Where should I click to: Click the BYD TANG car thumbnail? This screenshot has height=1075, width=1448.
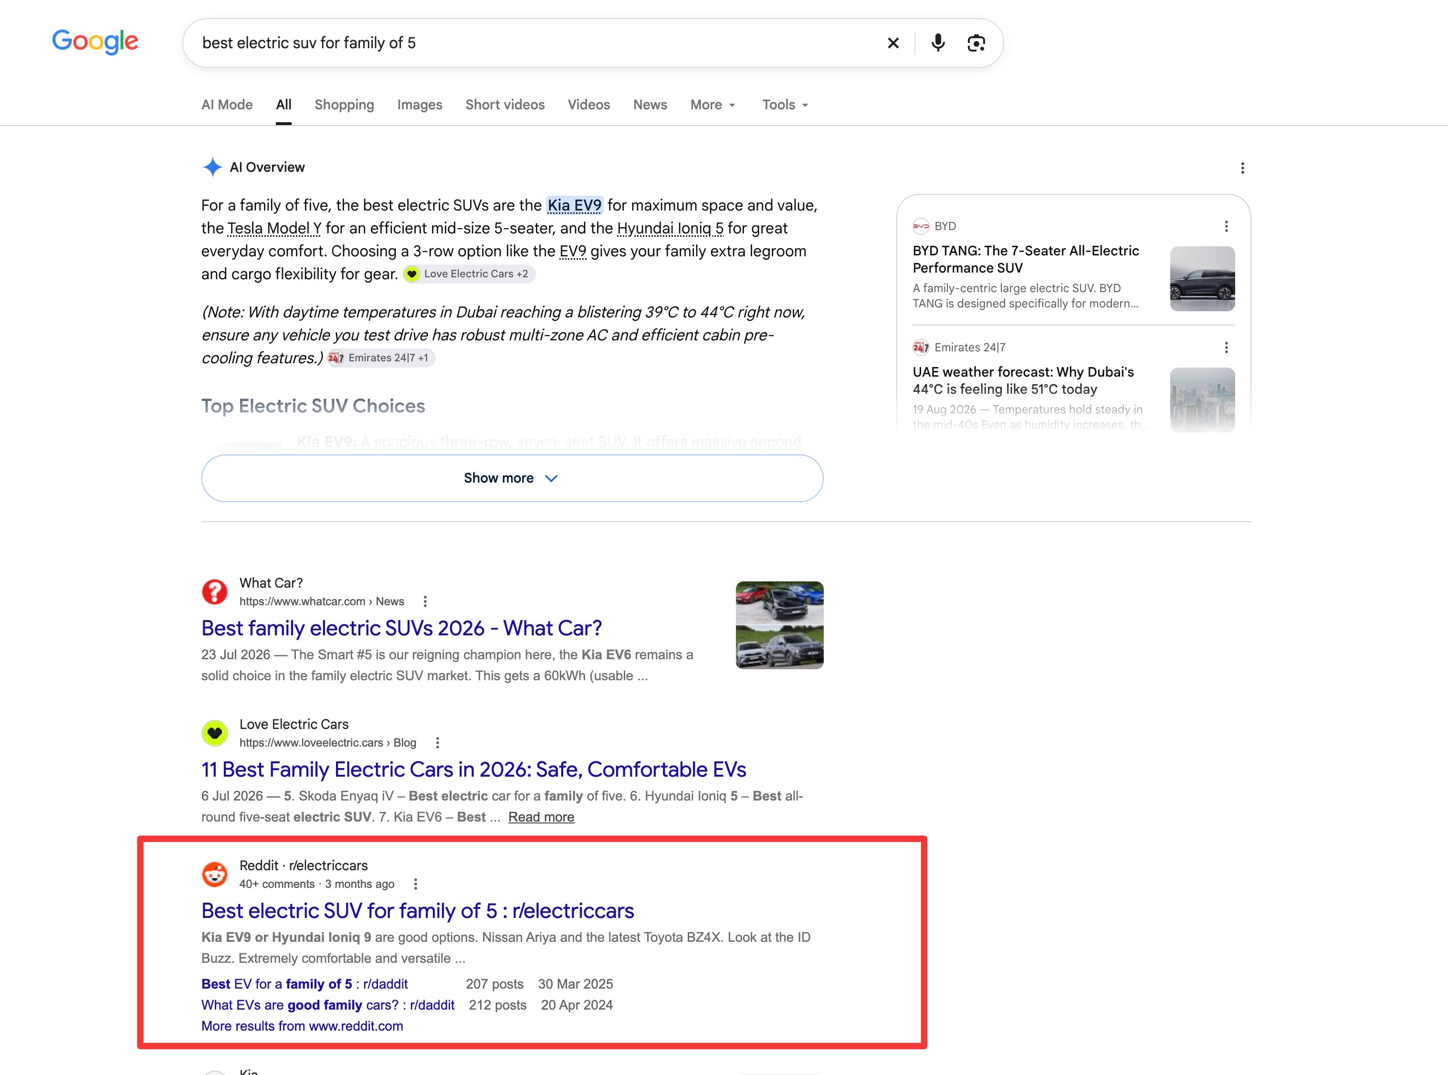(1202, 278)
